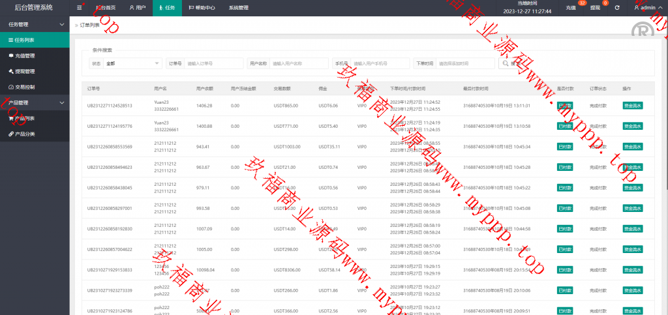Viewport: 668px width, 315px height.
Task: Open 提现 notifications with badge 0
Action: pos(596,8)
